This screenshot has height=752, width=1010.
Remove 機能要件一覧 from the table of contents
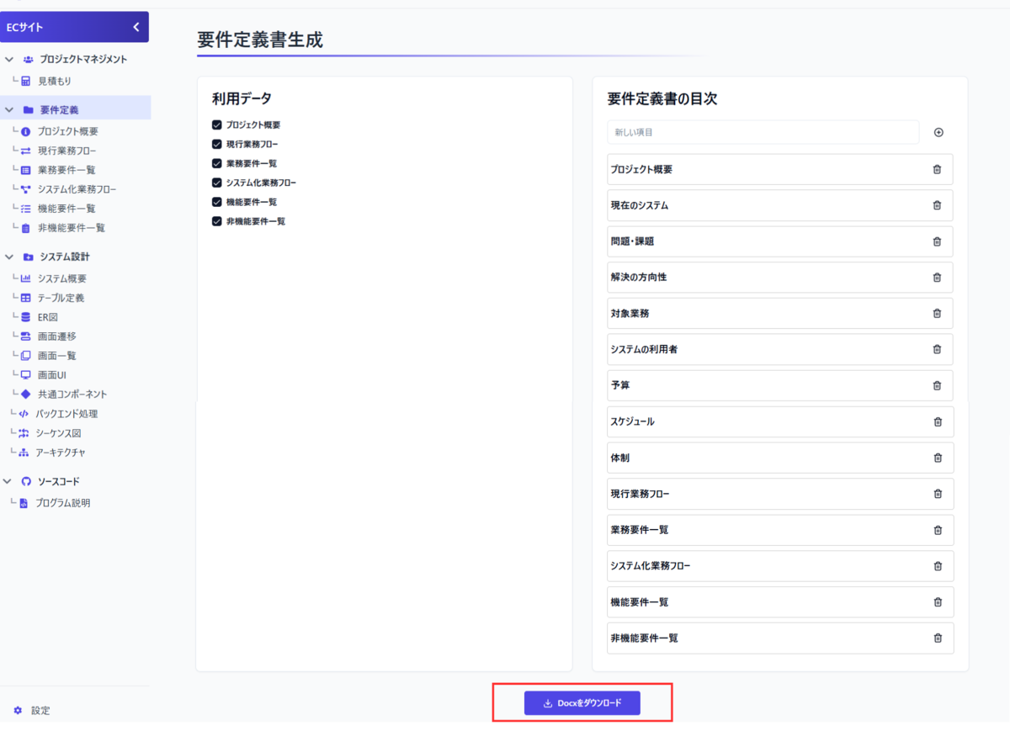938,602
